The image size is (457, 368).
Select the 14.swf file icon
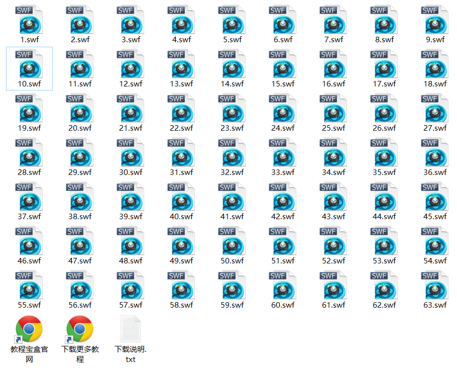[x=232, y=64]
